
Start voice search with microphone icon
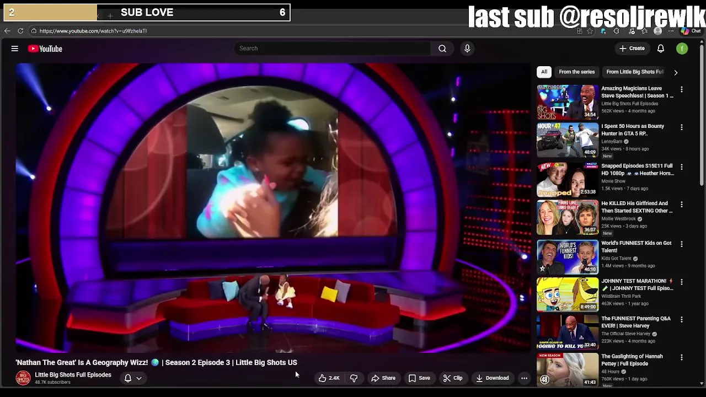pos(467,49)
